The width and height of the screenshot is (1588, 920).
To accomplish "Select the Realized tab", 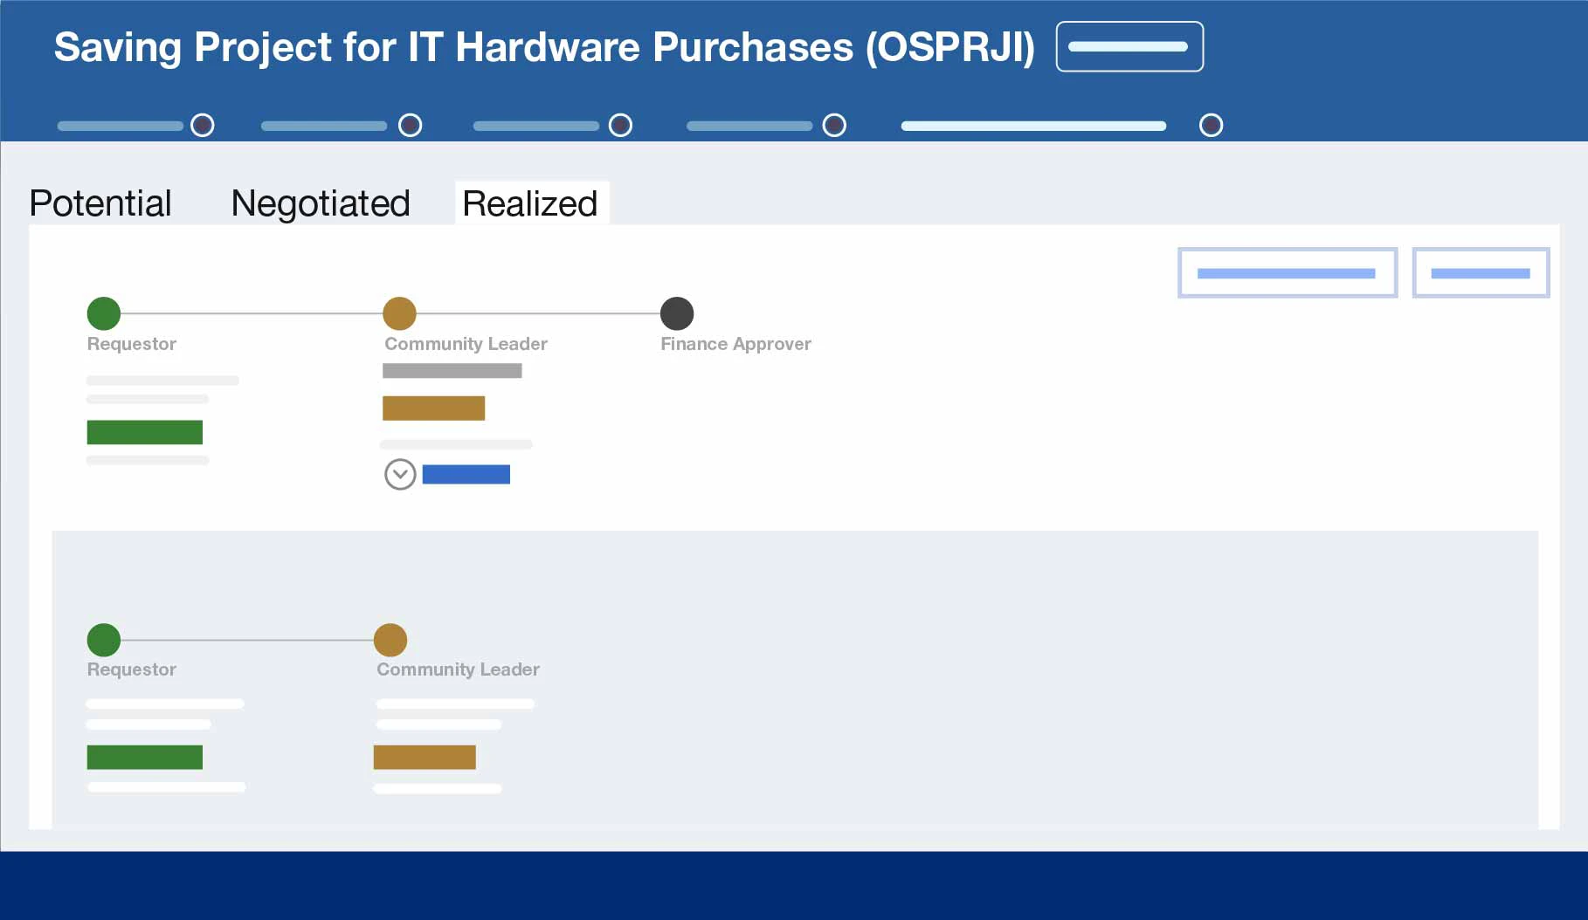I will coord(530,203).
